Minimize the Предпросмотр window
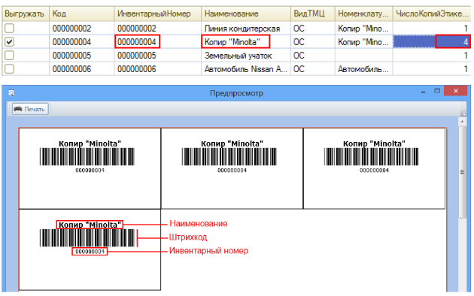Screen dimensions: 474x296 pos(423,92)
